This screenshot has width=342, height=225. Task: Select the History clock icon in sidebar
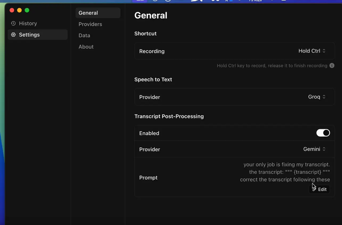coord(13,23)
